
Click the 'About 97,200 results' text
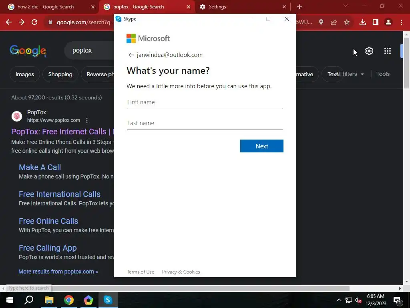(56, 97)
